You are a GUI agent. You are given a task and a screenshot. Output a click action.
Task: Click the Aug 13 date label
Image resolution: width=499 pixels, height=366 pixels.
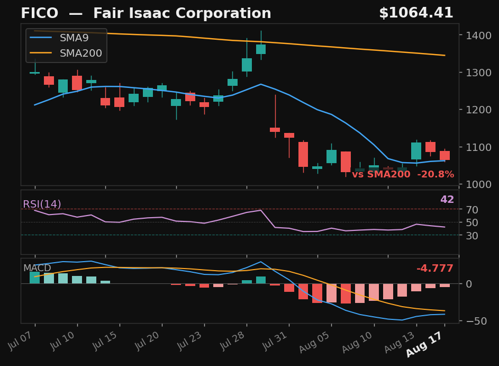(x=400, y=342)
